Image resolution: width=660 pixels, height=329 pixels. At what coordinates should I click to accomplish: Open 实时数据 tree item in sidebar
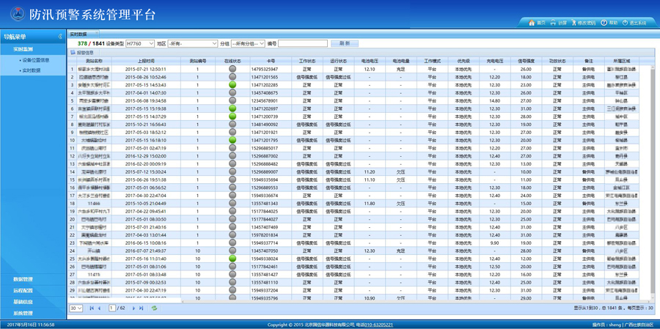30,70
